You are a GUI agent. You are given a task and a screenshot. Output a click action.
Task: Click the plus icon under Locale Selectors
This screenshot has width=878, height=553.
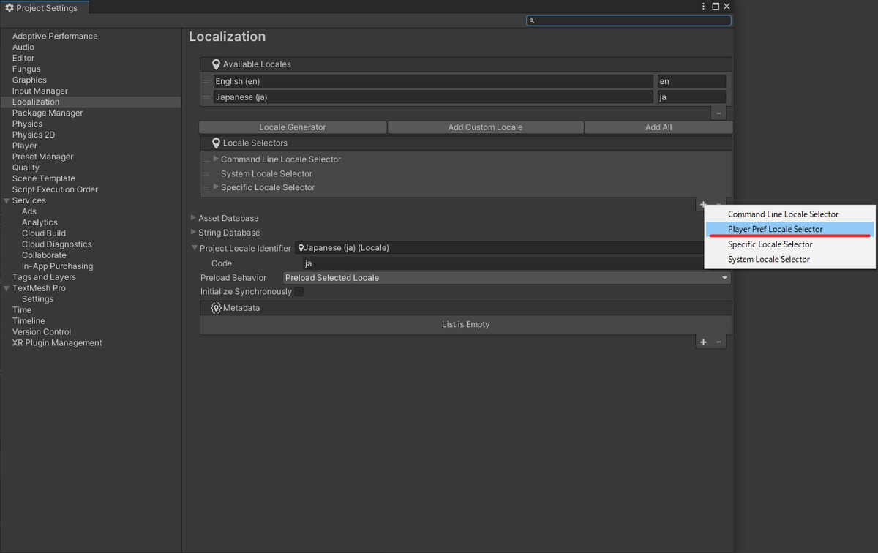tap(703, 204)
